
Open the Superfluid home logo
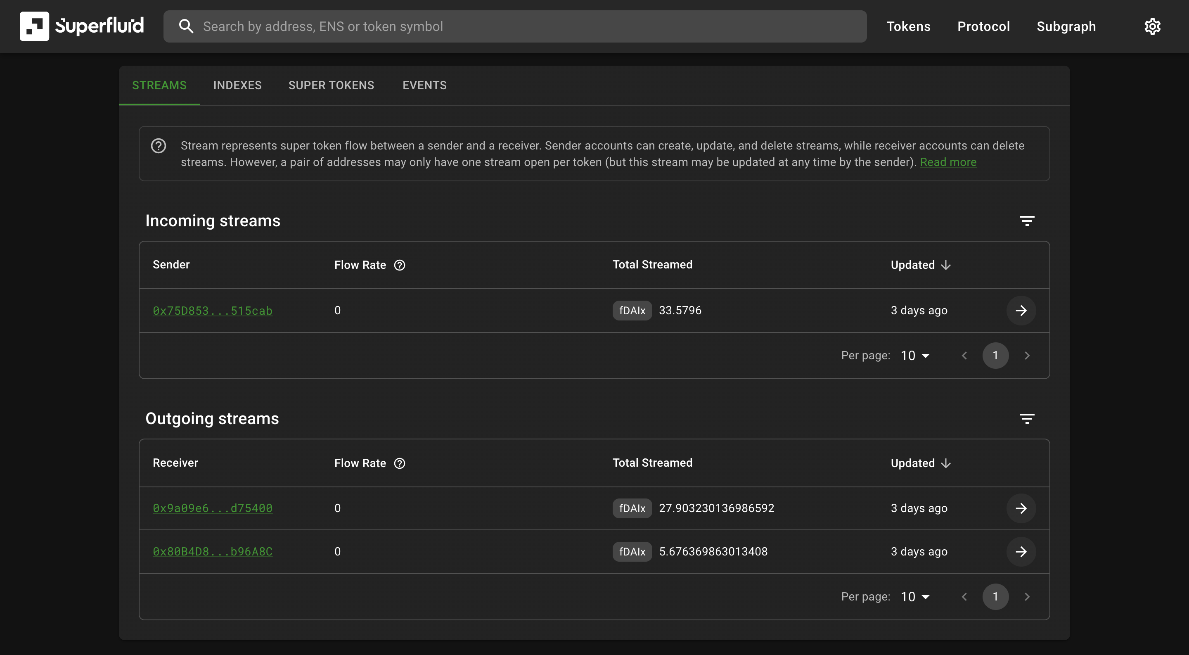81,26
